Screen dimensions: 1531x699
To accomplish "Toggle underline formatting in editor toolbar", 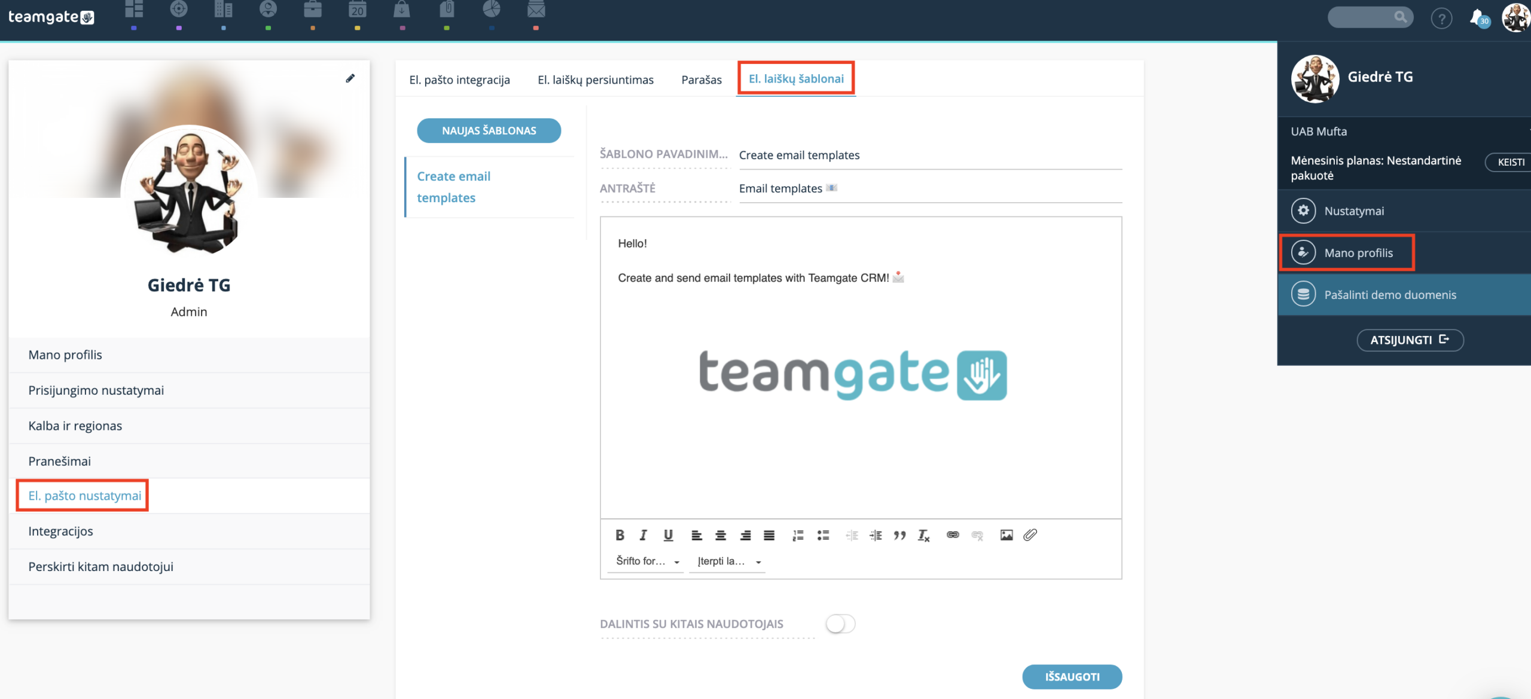I will pos(668,535).
